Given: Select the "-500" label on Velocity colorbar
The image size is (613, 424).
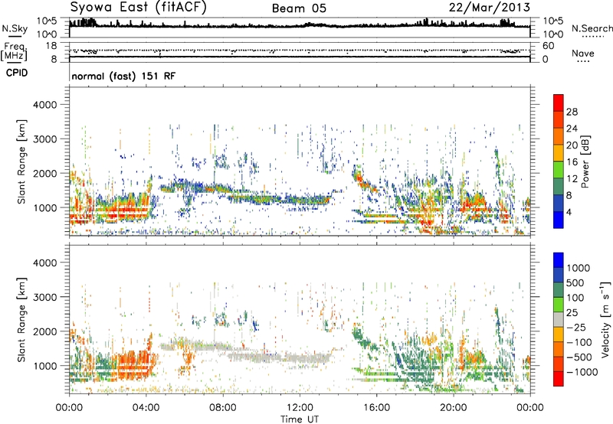Looking at the screenshot, I should point(579,357).
